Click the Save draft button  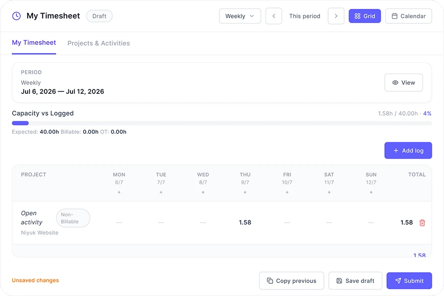355,281
